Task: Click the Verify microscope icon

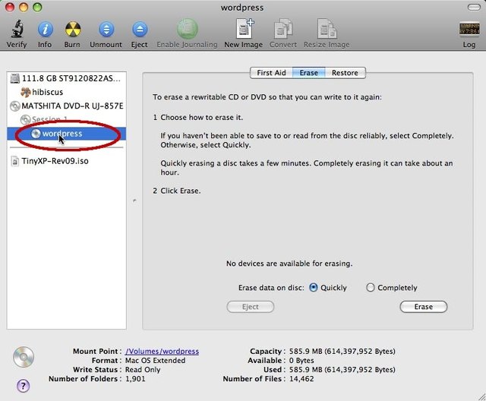Action: pyautogui.click(x=17, y=30)
